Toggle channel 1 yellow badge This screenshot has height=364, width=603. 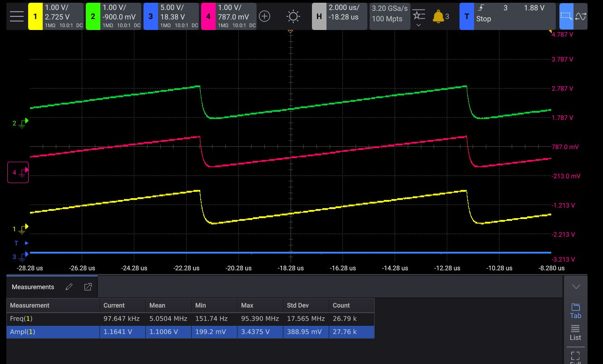35,16
